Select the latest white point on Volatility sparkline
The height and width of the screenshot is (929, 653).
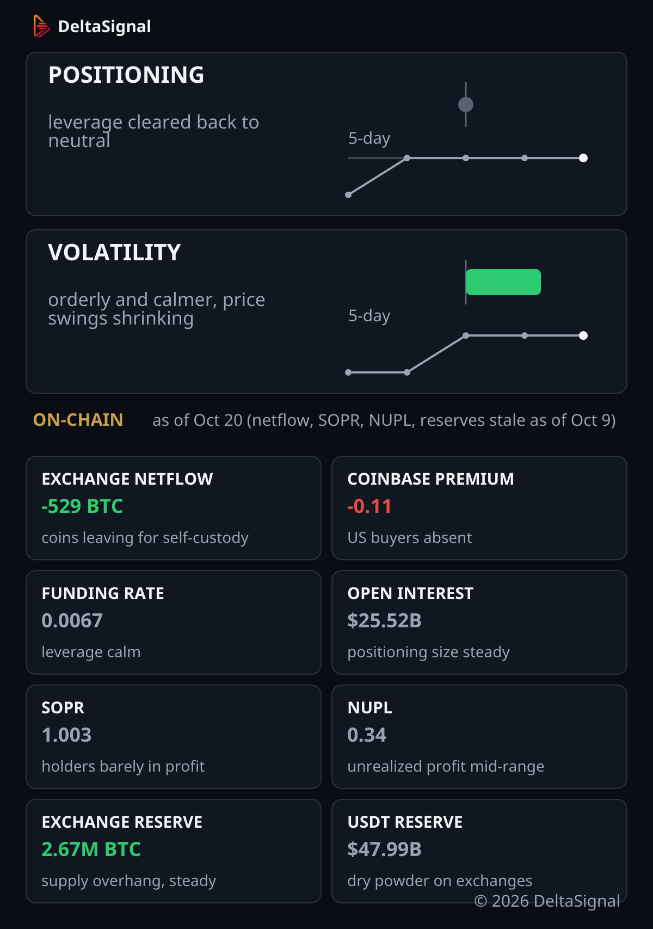point(583,335)
